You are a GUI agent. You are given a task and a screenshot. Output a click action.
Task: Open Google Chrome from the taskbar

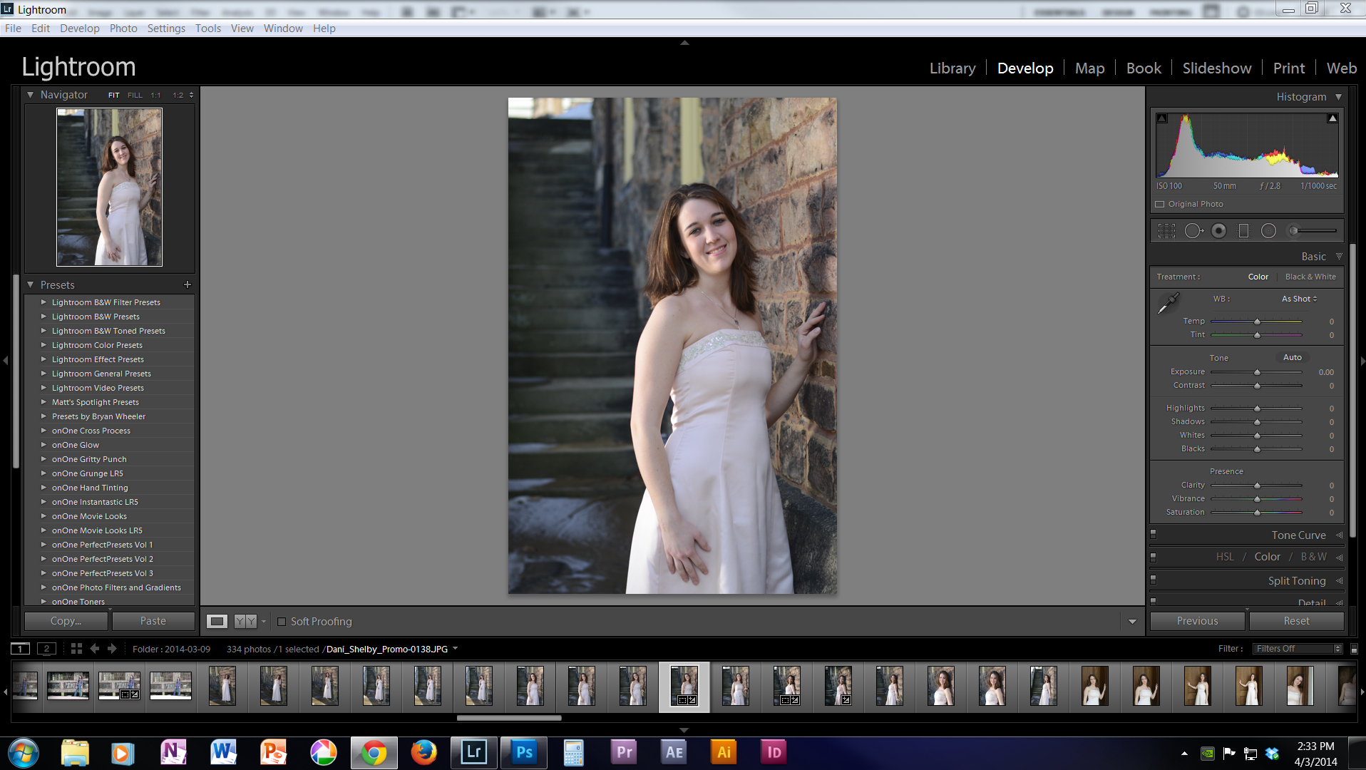tap(374, 752)
